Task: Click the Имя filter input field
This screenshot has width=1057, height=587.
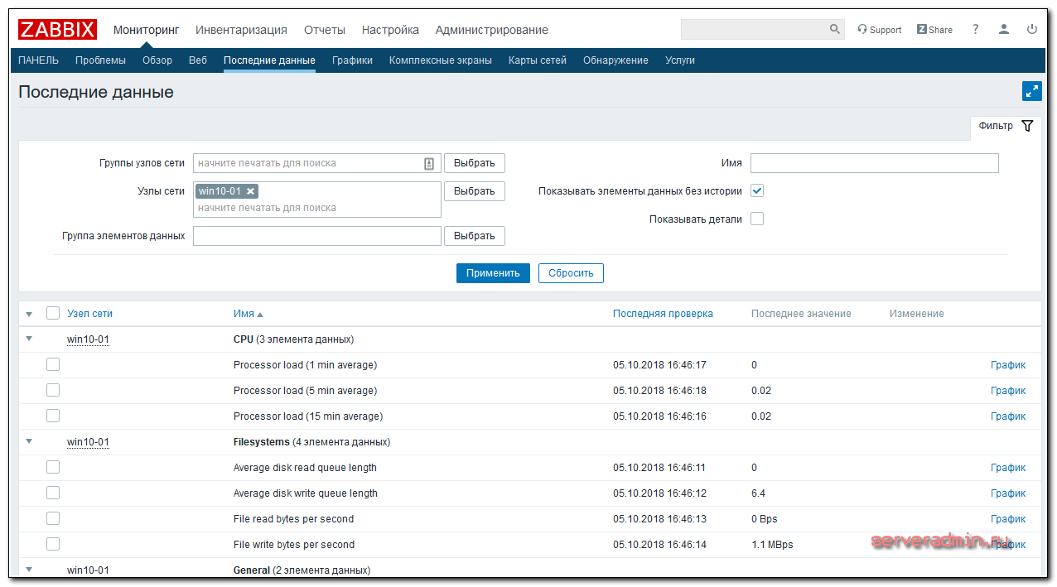Action: tap(874, 163)
